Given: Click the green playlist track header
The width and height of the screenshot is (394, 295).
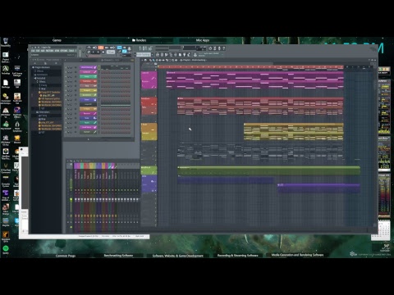Looking at the screenshot, I should click(149, 170).
